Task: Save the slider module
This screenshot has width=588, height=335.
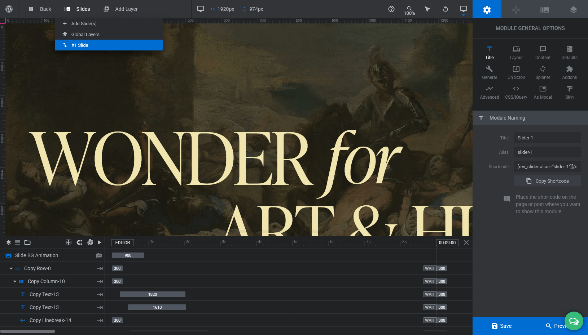Action: click(501, 326)
